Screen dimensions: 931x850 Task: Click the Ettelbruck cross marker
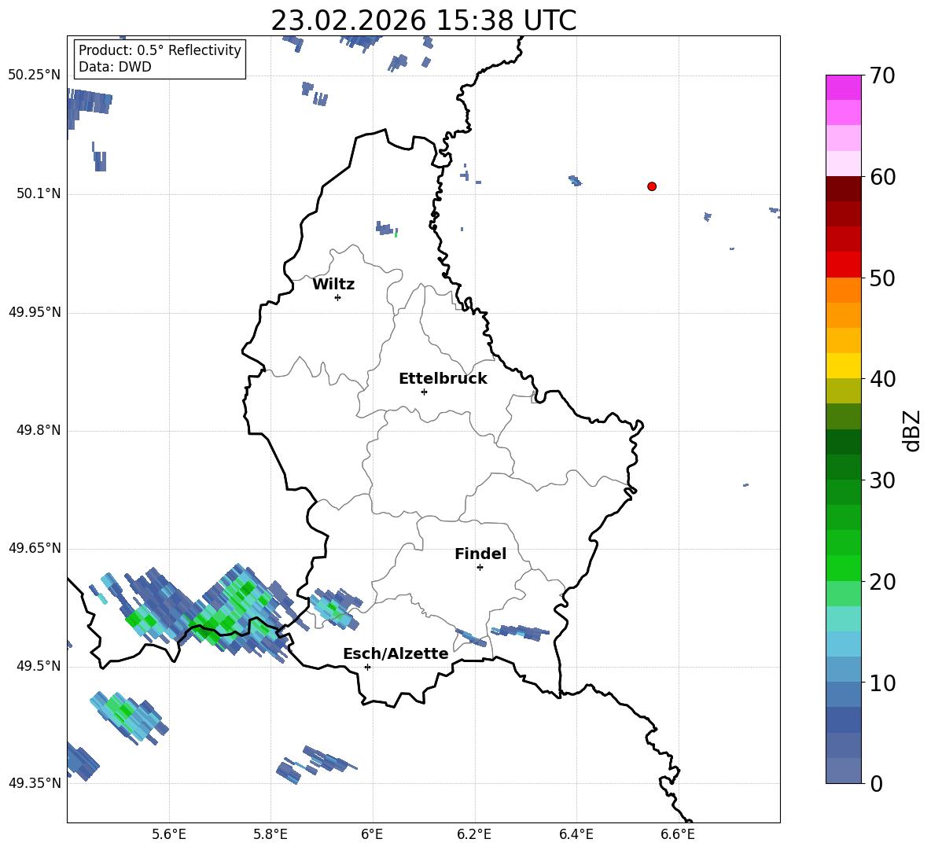(x=424, y=392)
